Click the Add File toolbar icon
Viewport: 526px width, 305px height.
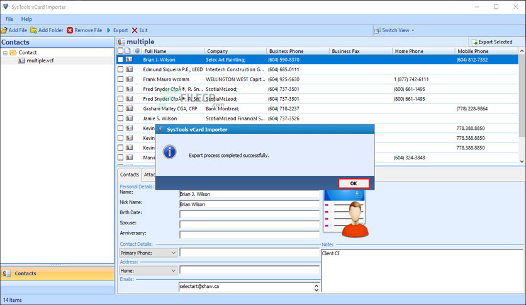(4, 30)
